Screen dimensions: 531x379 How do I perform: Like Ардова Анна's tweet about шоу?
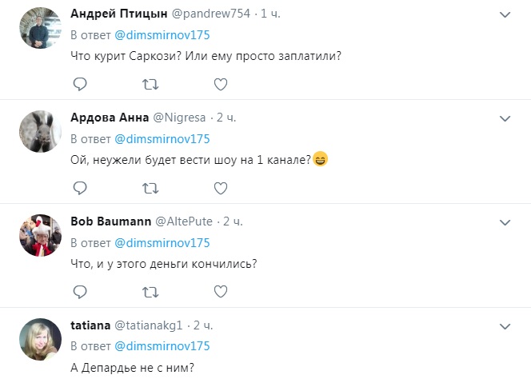pyautogui.click(x=221, y=188)
